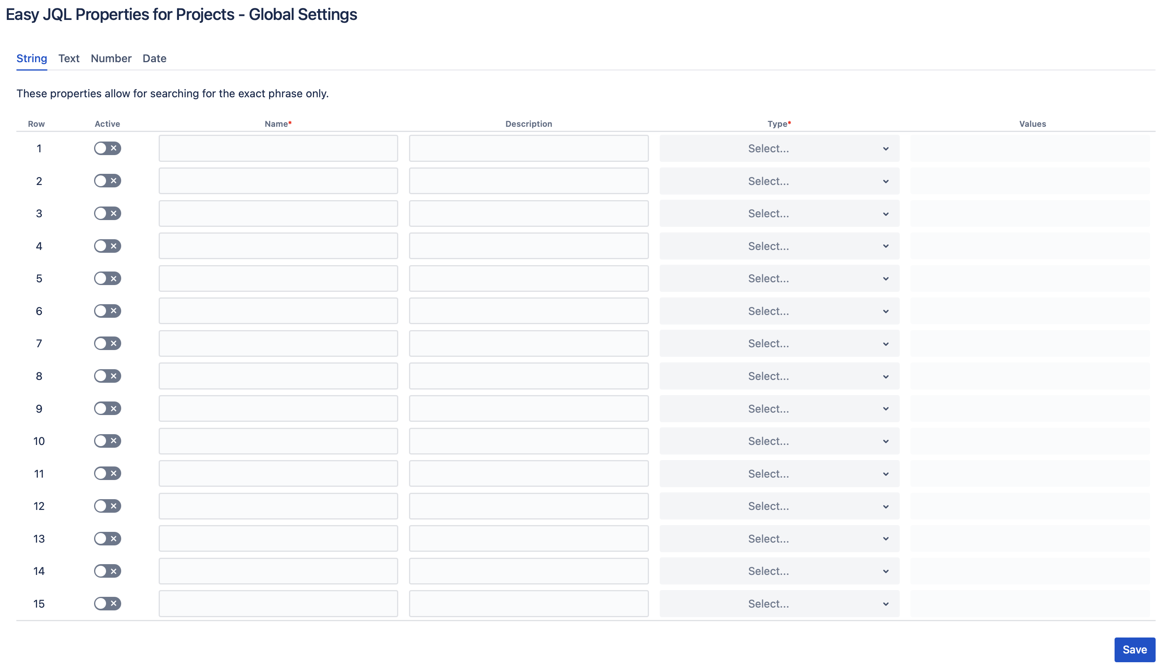Screen dimensions: 1164x669
Task: Toggle Active switch in row 5
Action: (x=107, y=278)
